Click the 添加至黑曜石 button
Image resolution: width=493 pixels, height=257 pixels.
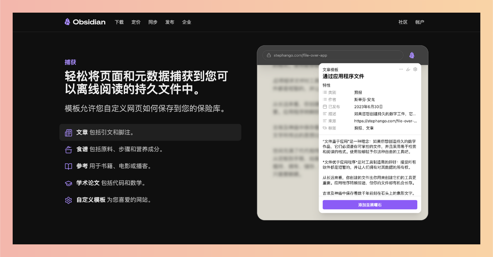pyautogui.click(x=370, y=204)
